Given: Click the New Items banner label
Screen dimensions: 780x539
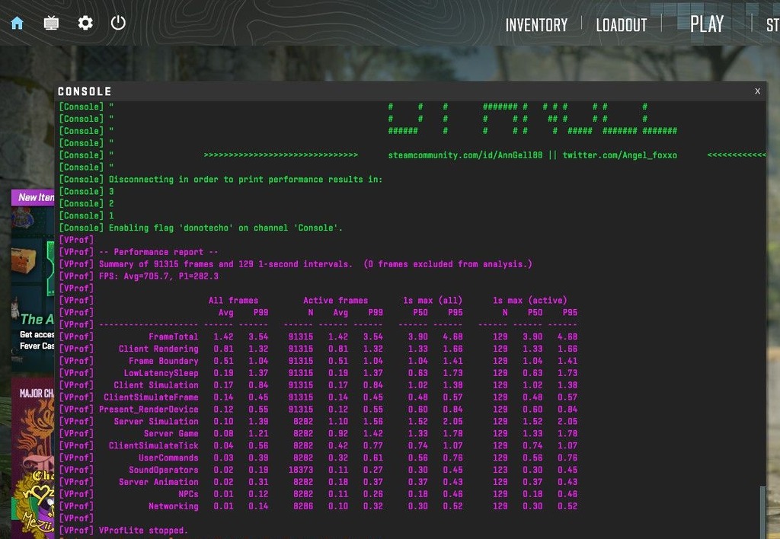Looking at the screenshot, I should (35, 197).
